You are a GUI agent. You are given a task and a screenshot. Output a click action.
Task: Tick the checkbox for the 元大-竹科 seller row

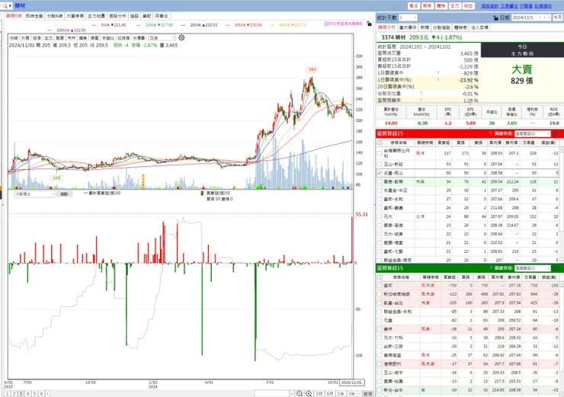[x=379, y=338]
